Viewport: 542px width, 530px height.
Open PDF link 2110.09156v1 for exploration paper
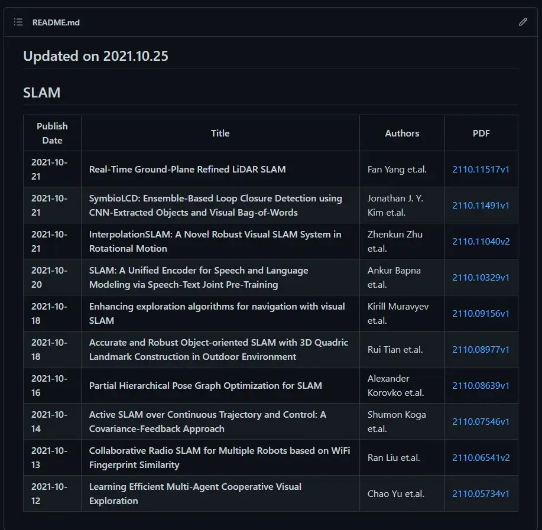[x=481, y=313]
